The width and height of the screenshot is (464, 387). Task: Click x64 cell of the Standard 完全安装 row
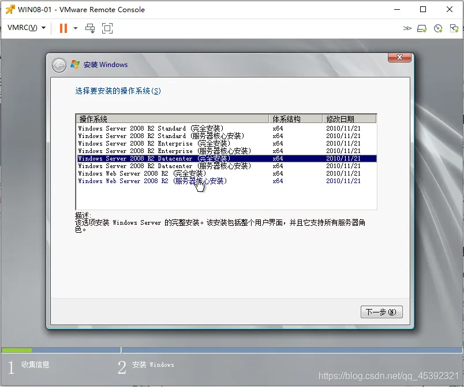pos(278,128)
